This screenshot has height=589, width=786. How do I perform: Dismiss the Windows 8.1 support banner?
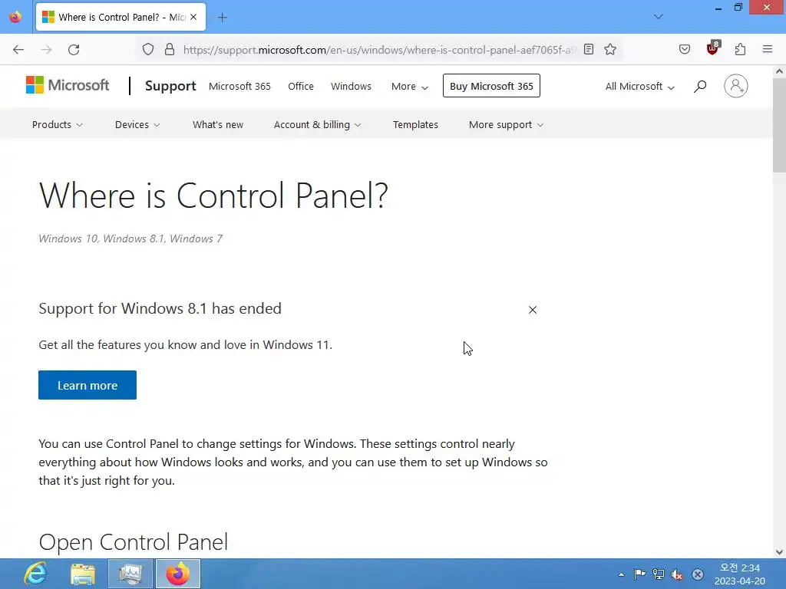click(533, 310)
